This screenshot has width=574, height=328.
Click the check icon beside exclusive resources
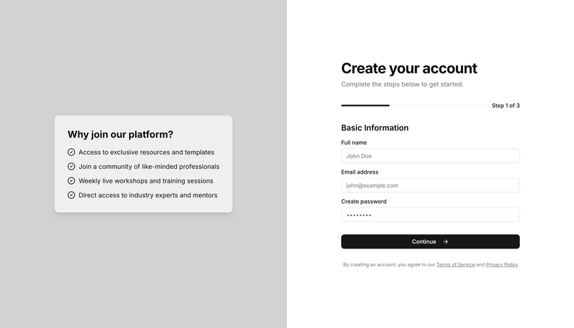tap(71, 152)
